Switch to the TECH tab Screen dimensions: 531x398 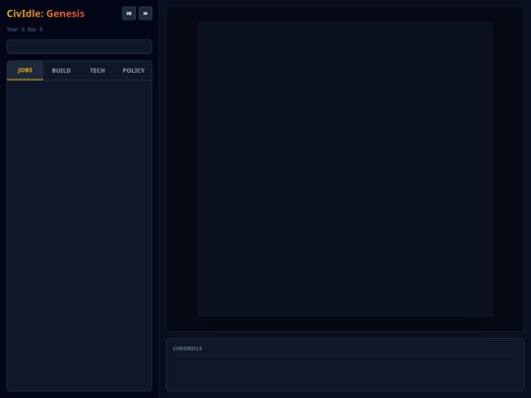click(97, 71)
